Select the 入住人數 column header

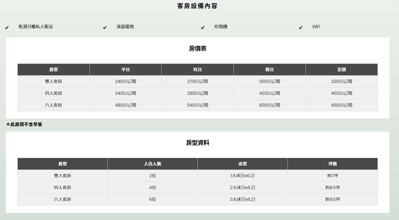pos(153,164)
